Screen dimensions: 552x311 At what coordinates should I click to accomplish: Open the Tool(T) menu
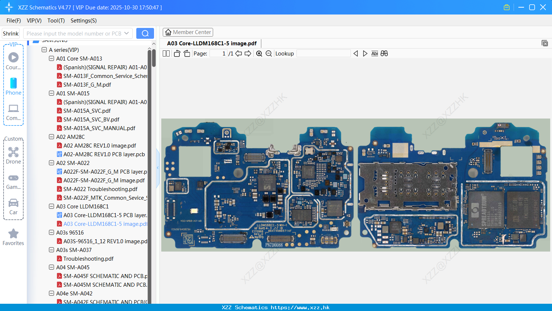tap(56, 21)
